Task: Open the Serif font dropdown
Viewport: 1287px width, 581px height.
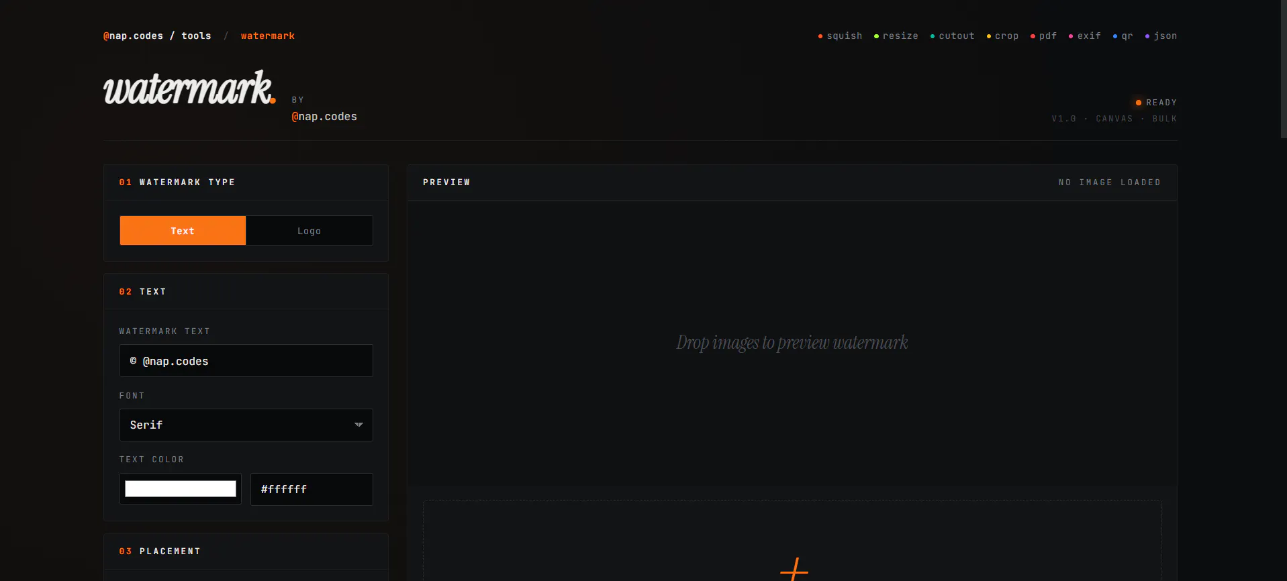Action: click(x=246, y=425)
